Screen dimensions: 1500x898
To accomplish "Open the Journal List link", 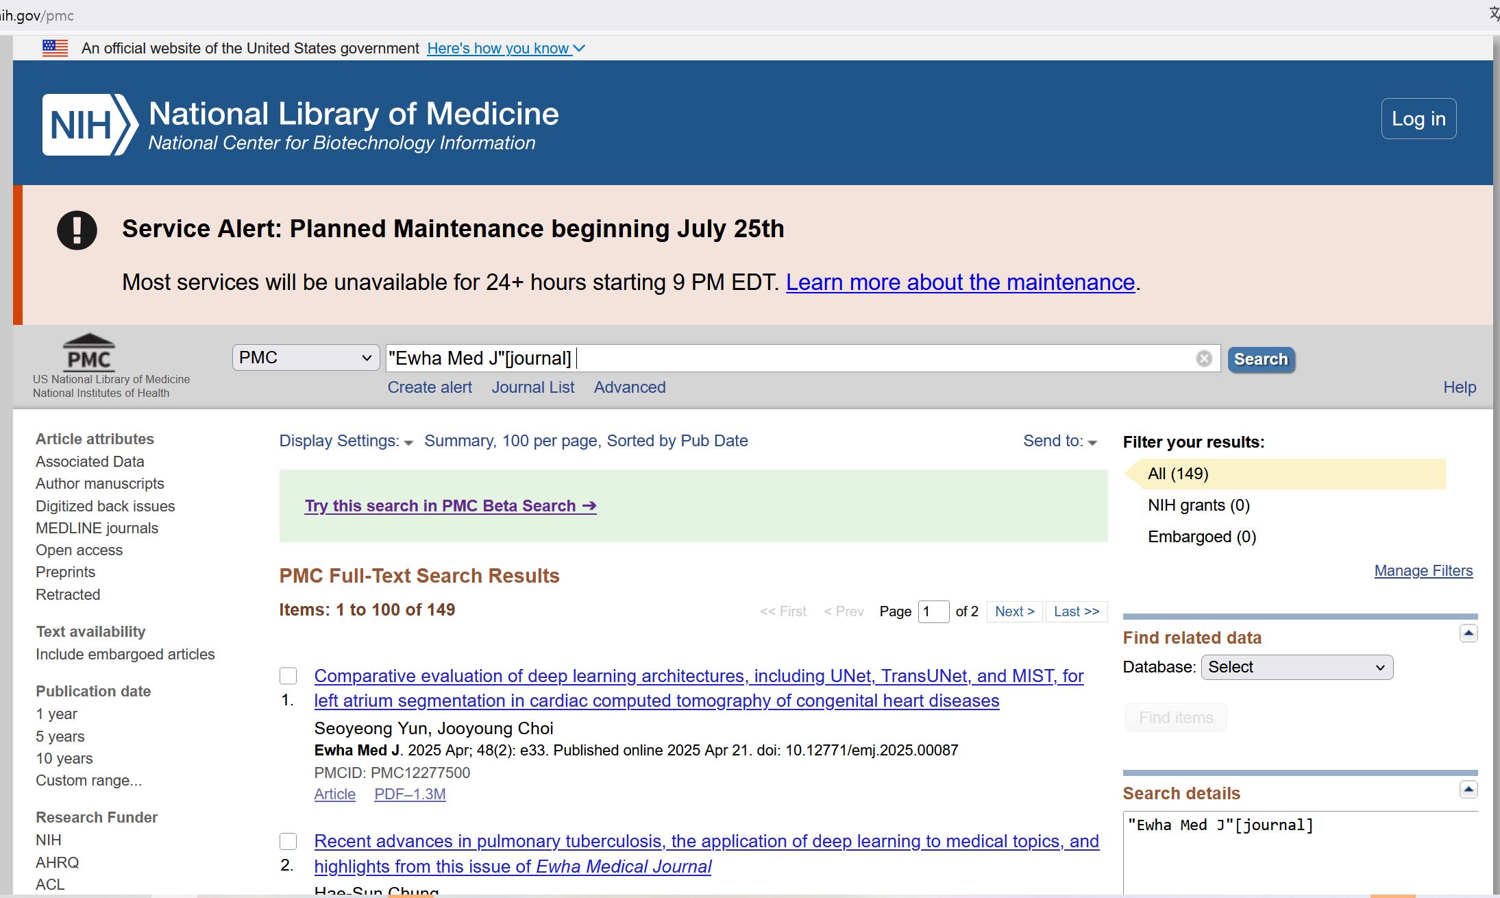I will coord(532,387).
